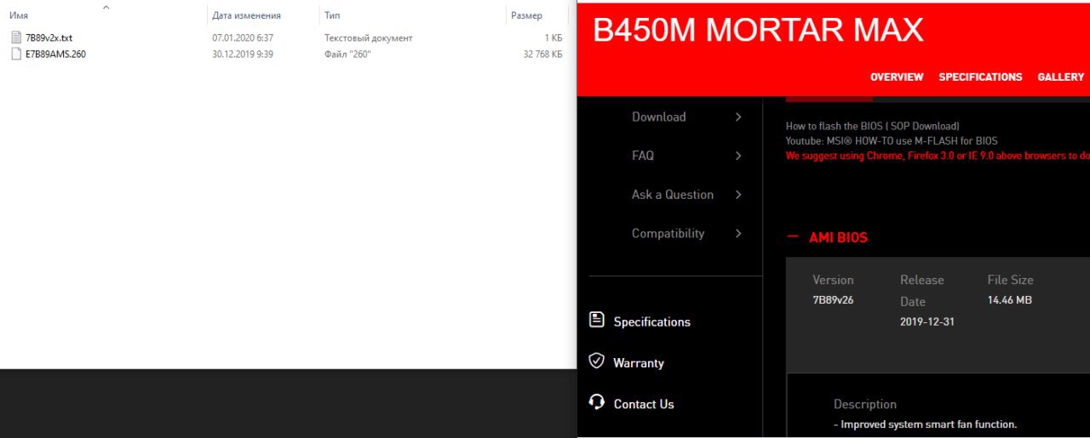The image size is (1090, 438).
Task: Click the 14.46 MB file size
Action: point(1010,299)
